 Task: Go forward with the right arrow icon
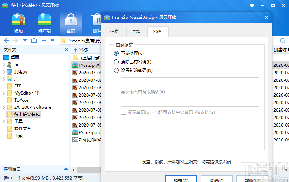[x=16, y=41]
